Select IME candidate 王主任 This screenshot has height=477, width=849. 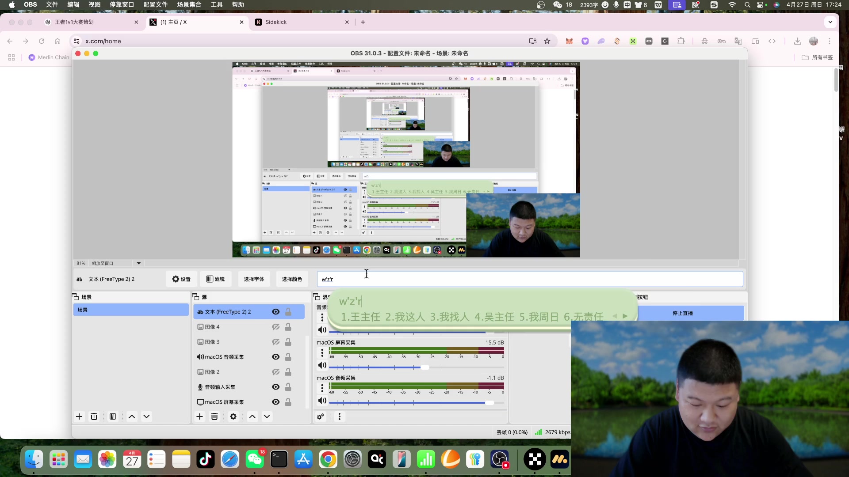pyautogui.click(x=361, y=317)
